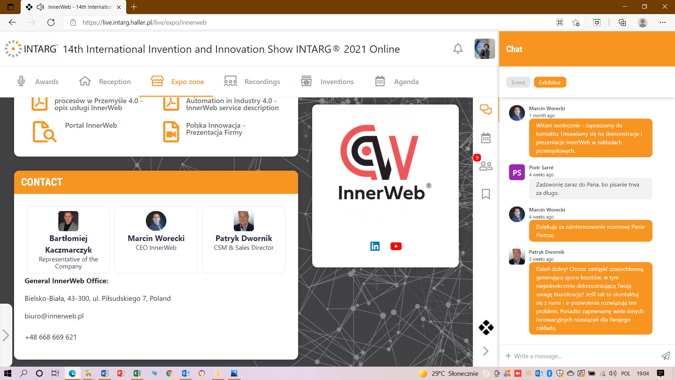The image size is (675, 380).
Task: Click the biuro@innerweb.pl email address
Action: pyautogui.click(x=54, y=316)
